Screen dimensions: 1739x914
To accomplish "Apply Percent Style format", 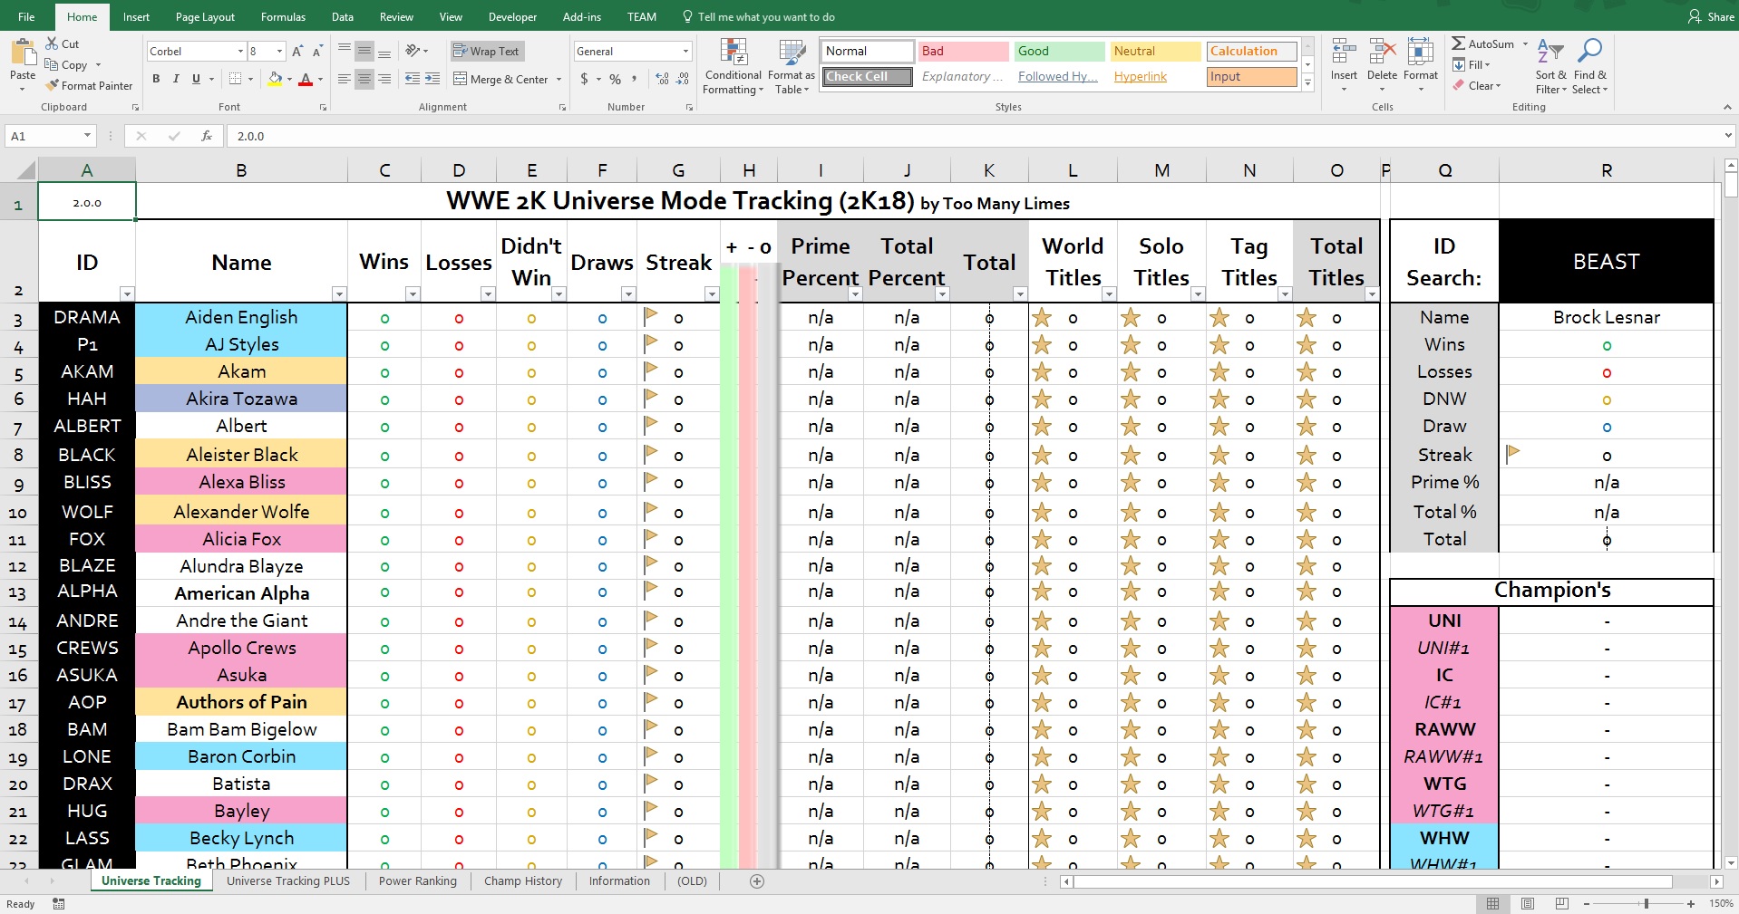I will [x=616, y=79].
